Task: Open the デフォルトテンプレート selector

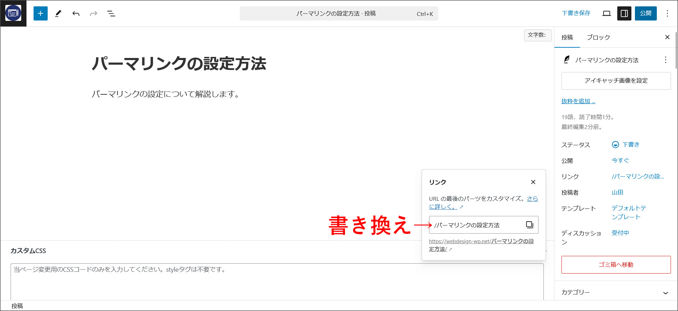Action: 629,212
